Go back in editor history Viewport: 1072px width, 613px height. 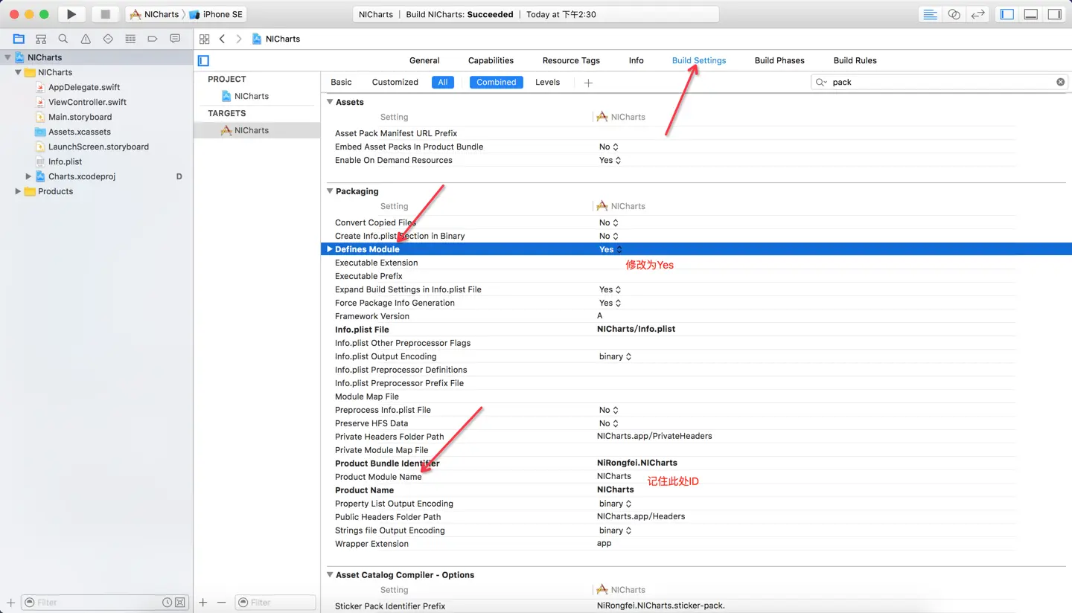point(222,39)
